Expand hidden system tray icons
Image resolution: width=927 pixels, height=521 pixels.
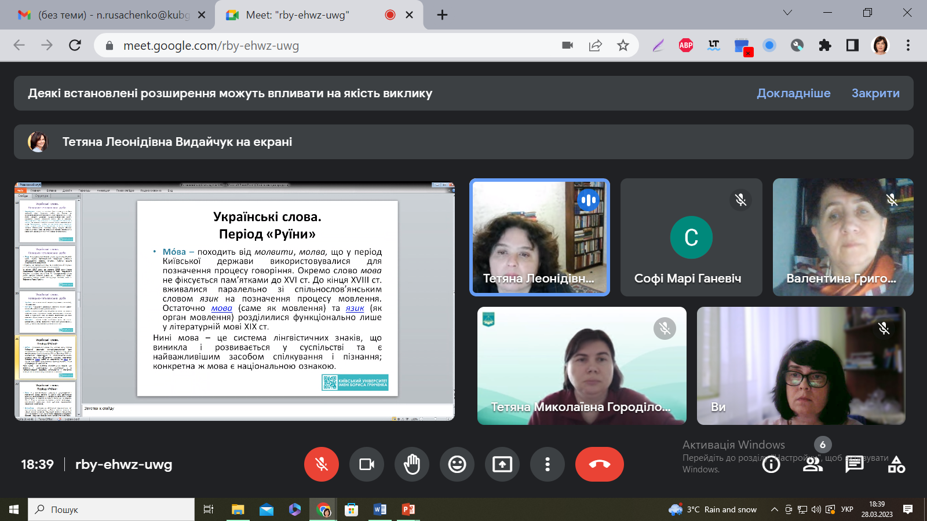(x=774, y=509)
